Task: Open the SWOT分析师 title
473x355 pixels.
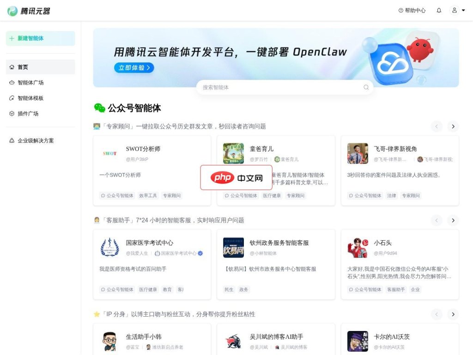Action: tap(143, 149)
